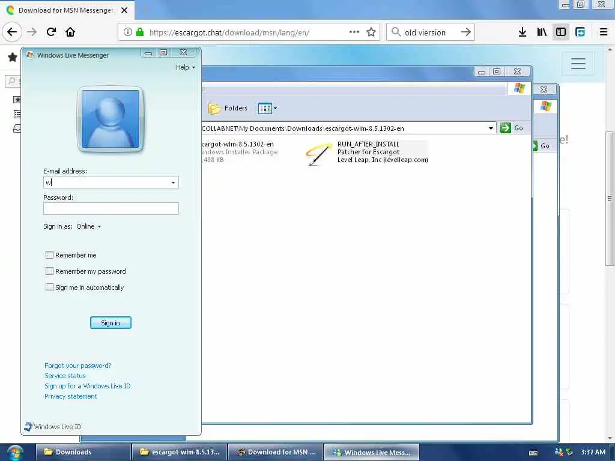The width and height of the screenshot is (615, 461).
Task: Click the Views icon in Explorer toolbar
Action: (265, 108)
